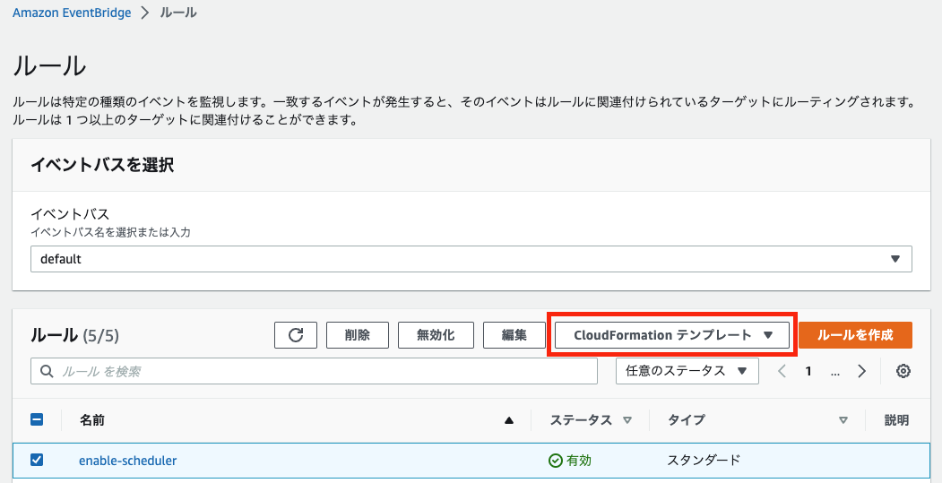Screen dimensions: 942x483
Task: Click the 名前 column header
Action: (x=92, y=420)
